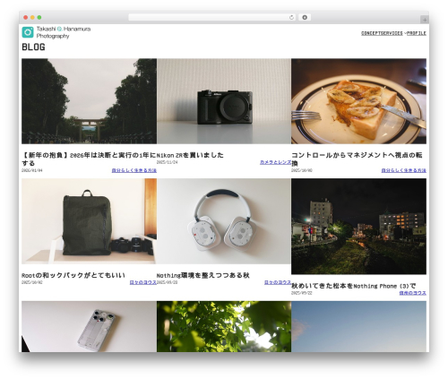
Task: Click カメラとレンズ category link under Nikon post
Action: (x=275, y=162)
